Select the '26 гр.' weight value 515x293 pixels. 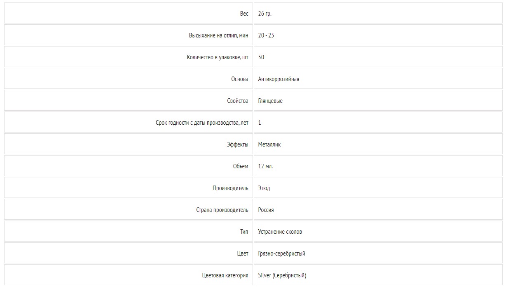pos(265,14)
